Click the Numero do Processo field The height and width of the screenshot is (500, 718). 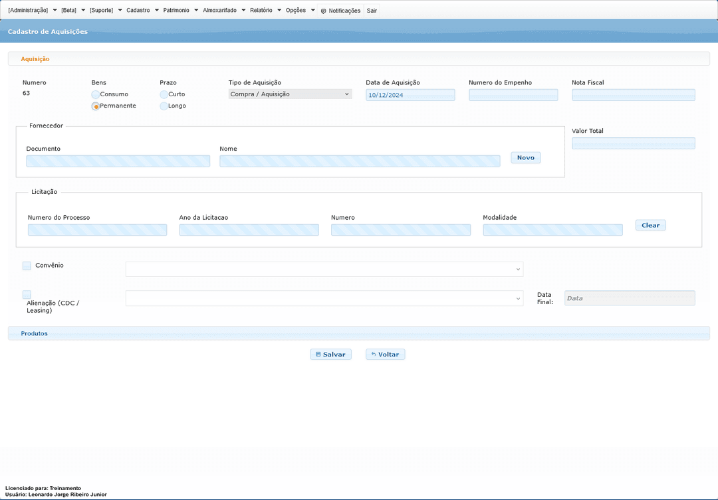[x=98, y=230]
